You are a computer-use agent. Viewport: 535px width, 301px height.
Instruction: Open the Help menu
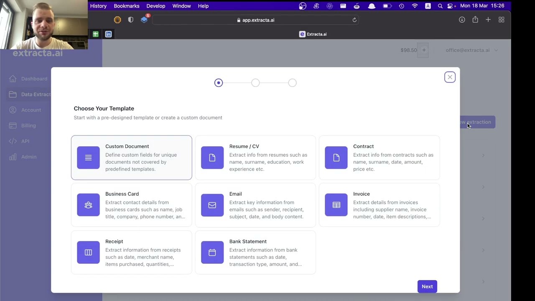pos(203,6)
